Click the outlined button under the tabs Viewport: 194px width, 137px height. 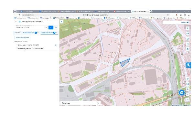tap(22, 37)
